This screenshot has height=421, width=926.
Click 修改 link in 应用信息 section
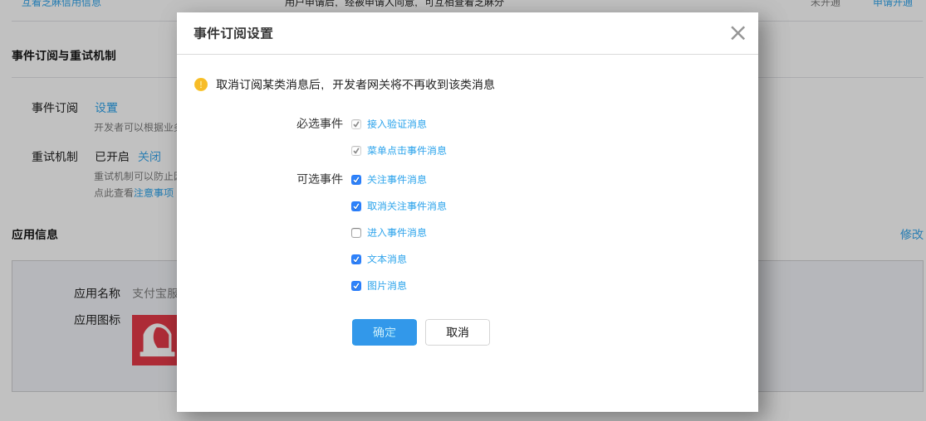click(x=911, y=235)
